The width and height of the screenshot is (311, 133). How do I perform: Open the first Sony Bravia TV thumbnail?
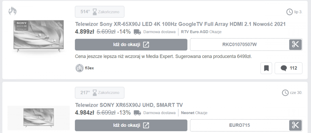[39, 35]
